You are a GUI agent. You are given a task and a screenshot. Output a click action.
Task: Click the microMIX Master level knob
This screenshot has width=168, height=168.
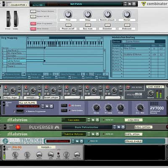tap(151, 93)
